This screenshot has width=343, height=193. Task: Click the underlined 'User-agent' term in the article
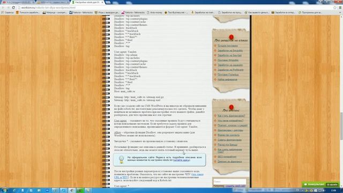pyautogui.click(x=120, y=121)
